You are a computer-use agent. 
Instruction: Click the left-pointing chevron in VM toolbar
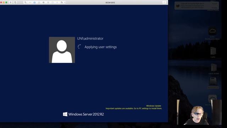[65, 2]
